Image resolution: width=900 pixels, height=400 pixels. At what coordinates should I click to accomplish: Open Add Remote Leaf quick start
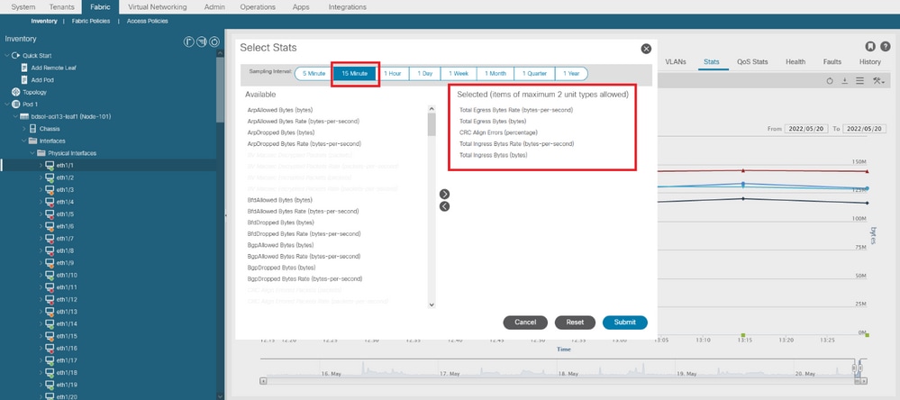54,68
